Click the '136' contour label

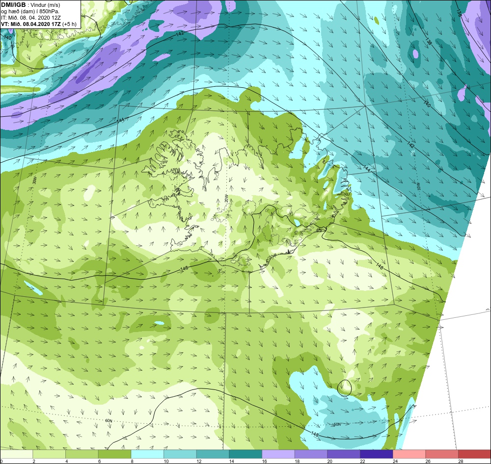[x=459, y=13]
